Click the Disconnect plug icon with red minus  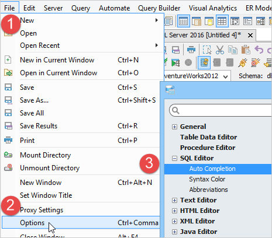point(256,62)
